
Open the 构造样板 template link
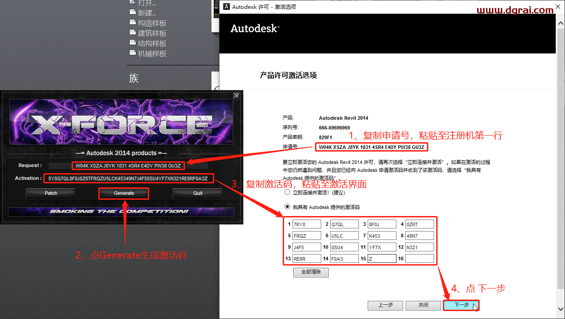152,23
